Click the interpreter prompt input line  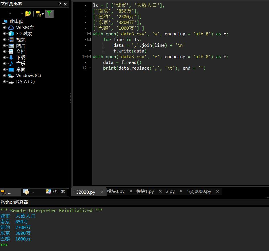pyautogui.click(x=134, y=245)
